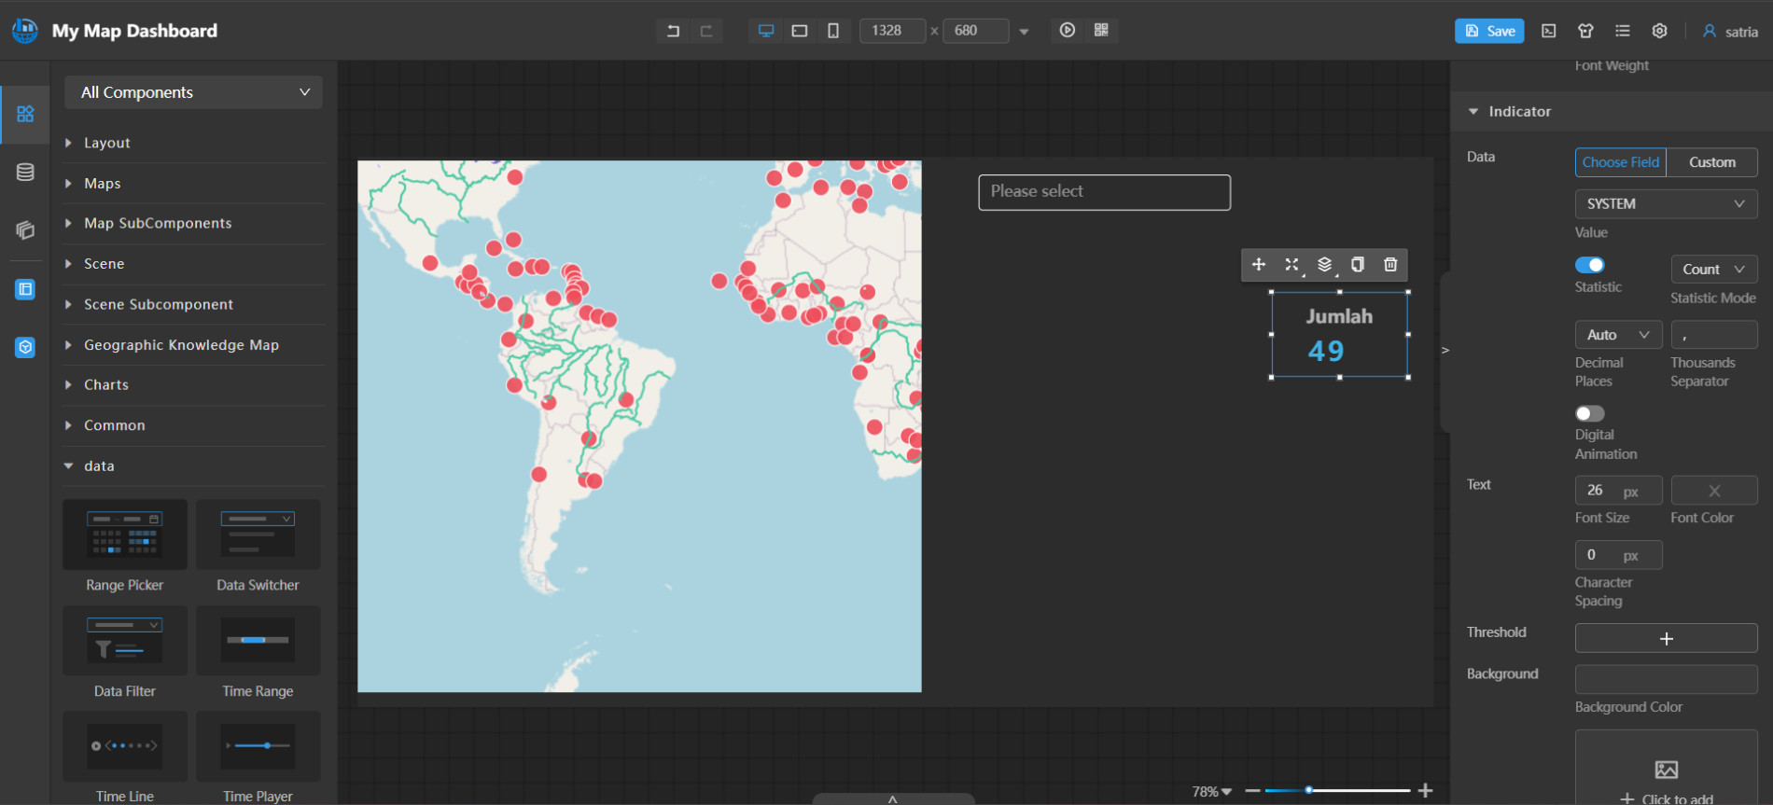Click the preview play icon
Image resolution: width=1773 pixels, height=805 pixels.
click(x=1068, y=31)
